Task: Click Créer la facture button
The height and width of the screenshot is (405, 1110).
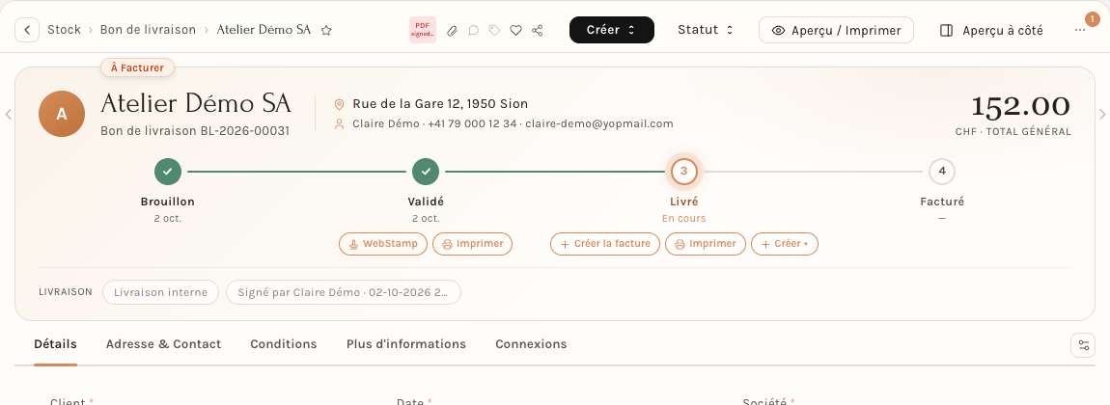Action: click(605, 244)
